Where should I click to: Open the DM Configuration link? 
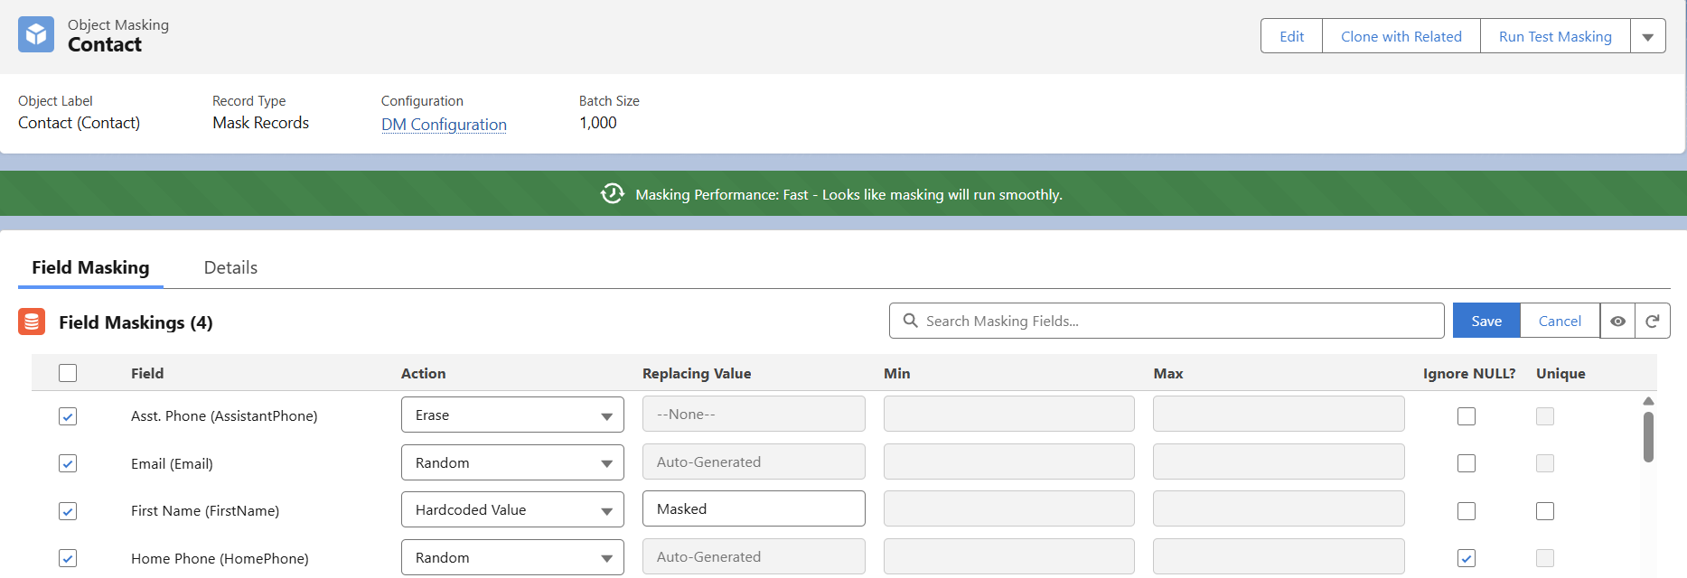click(444, 125)
